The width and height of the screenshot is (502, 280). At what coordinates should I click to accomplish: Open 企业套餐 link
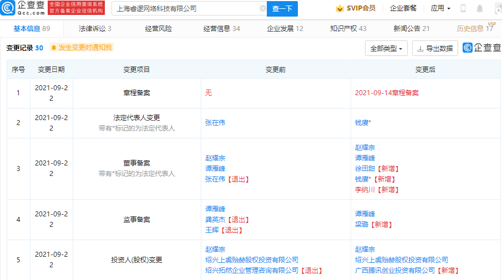[x=403, y=8]
